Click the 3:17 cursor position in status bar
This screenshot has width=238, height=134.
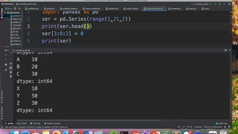[x=179, y=127]
